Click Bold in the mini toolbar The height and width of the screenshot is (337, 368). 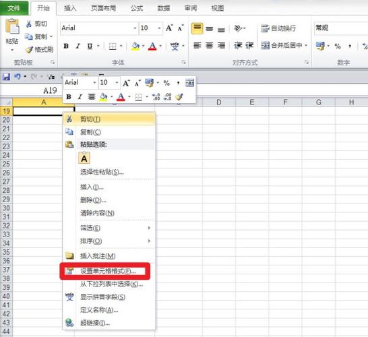[x=69, y=96]
